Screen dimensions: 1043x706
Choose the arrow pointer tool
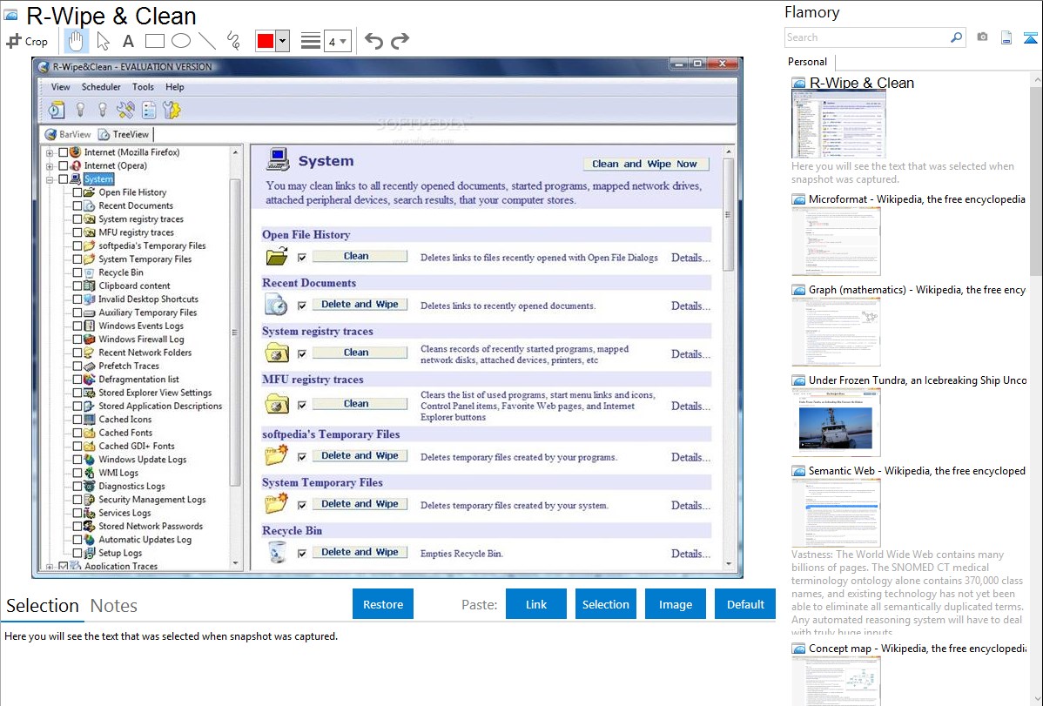(103, 41)
